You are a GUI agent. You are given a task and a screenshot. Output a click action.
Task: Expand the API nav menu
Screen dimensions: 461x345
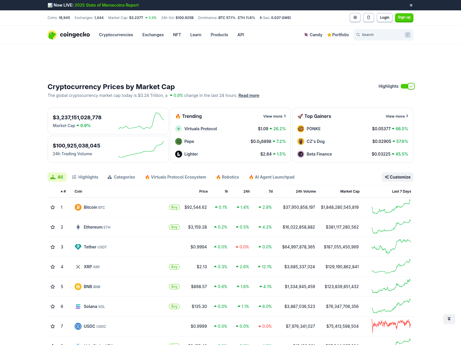pyautogui.click(x=241, y=35)
